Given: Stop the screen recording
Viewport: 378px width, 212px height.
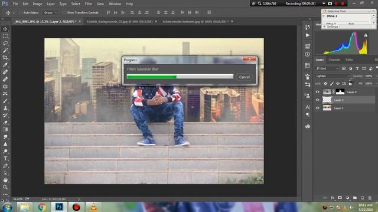Looking at the screenshot, I should (343, 4).
